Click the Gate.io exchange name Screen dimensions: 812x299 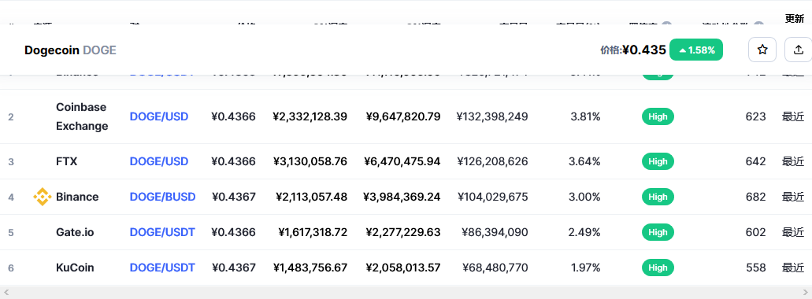(75, 232)
